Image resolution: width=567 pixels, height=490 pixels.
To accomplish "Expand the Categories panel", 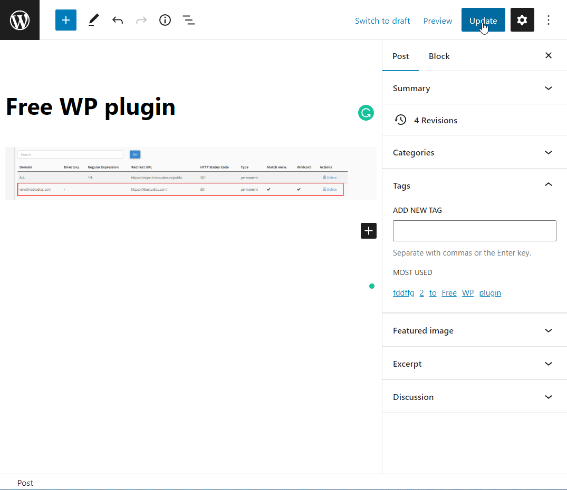I will (474, 152).
